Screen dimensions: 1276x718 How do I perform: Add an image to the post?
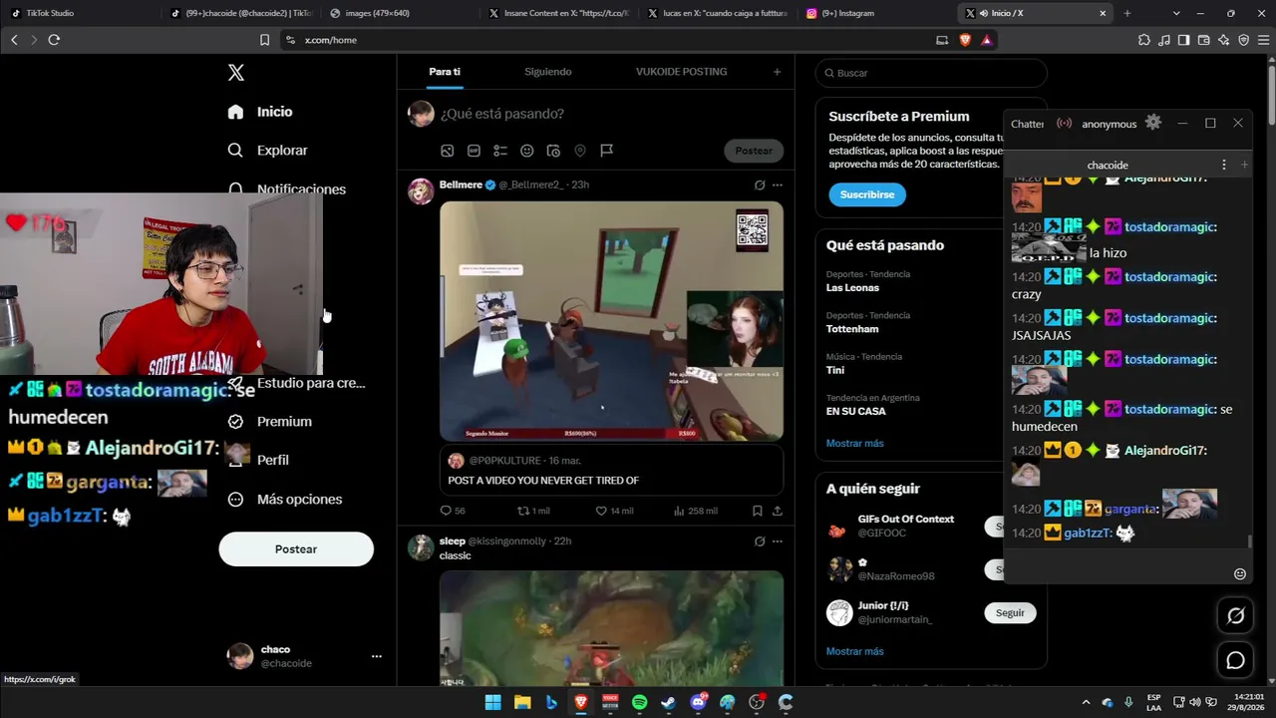tap(448, 151)
